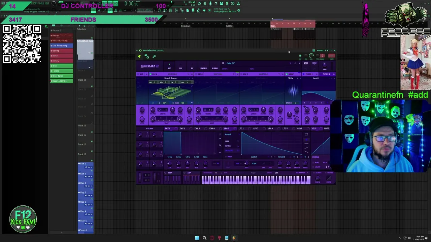Open Serum's keyboard icon next to MENU
The height and width of the screenshot is (242, 431).
306,63
